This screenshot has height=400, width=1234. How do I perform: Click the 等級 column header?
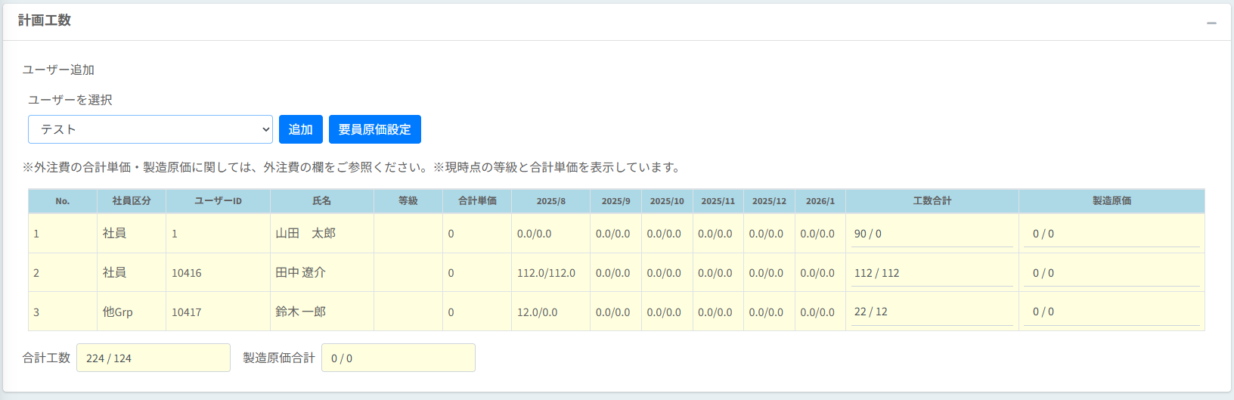click(x=408, y=201)
